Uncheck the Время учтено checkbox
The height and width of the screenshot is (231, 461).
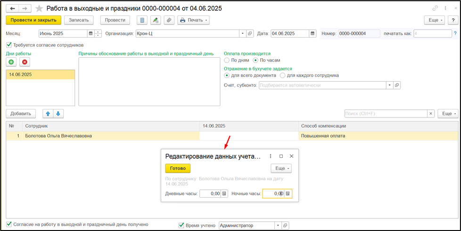coord(181,225)
